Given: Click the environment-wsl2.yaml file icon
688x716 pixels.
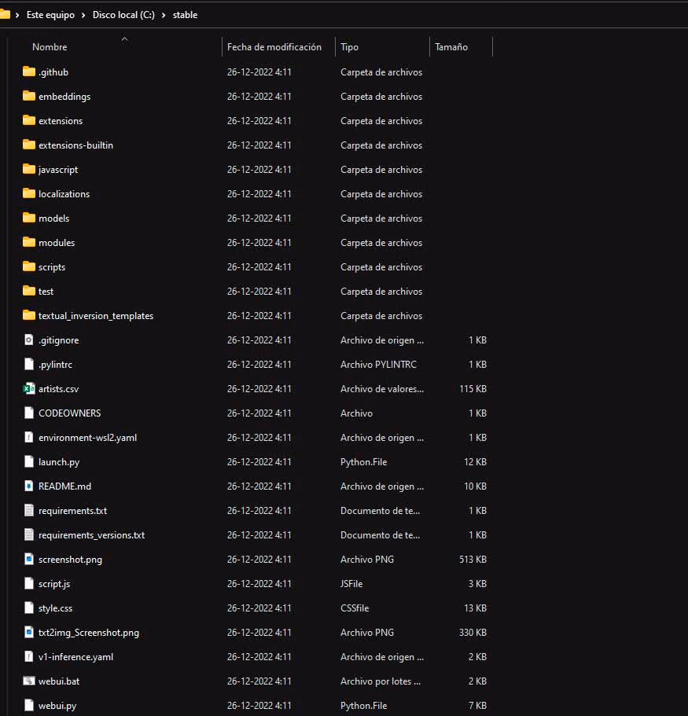Looking at the screenshot, I should [29, 437].
